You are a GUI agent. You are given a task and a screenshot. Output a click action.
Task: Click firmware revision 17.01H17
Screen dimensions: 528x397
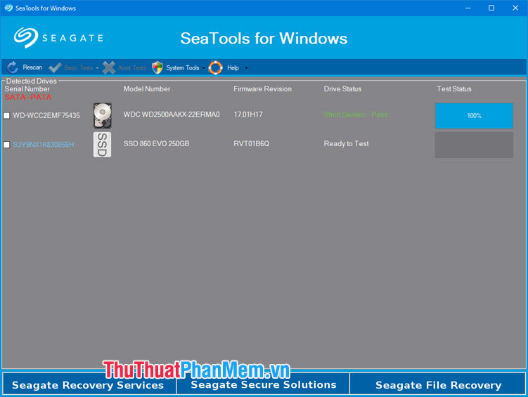coord(248,115)
